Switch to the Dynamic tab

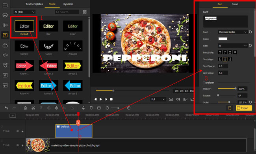coord(68,4)
